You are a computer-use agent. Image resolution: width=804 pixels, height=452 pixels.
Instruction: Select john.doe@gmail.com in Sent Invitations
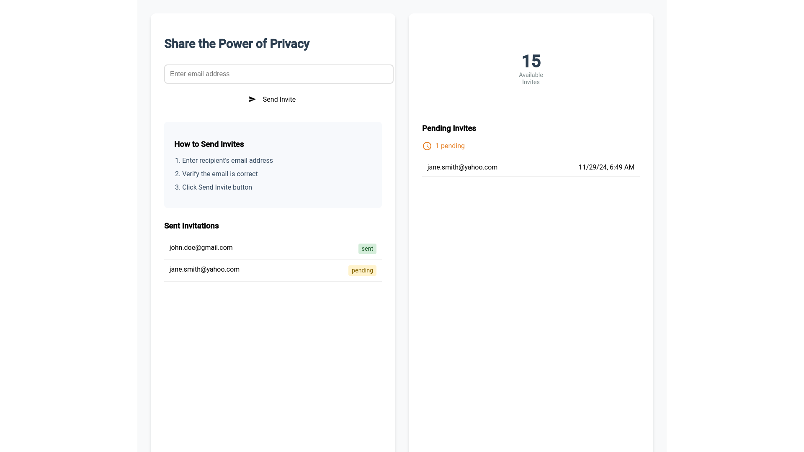[201, 248]
